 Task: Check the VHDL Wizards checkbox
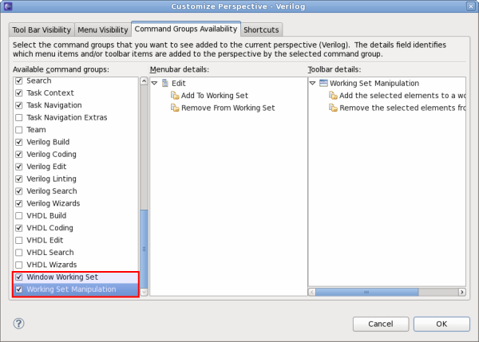(19, 265)
